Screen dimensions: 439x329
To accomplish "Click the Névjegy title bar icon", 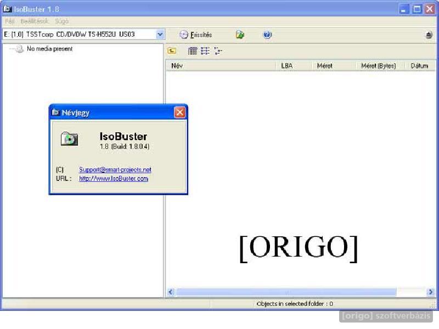I will (55, 112).
